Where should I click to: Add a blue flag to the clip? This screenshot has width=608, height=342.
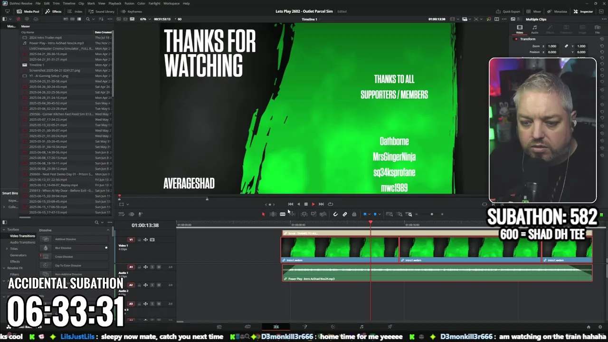coord(365,214)
